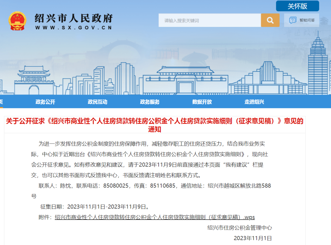Click the 智能问答 text label
Image resolution: width=331 pixels, height=245 pixels.
(307, 20)
